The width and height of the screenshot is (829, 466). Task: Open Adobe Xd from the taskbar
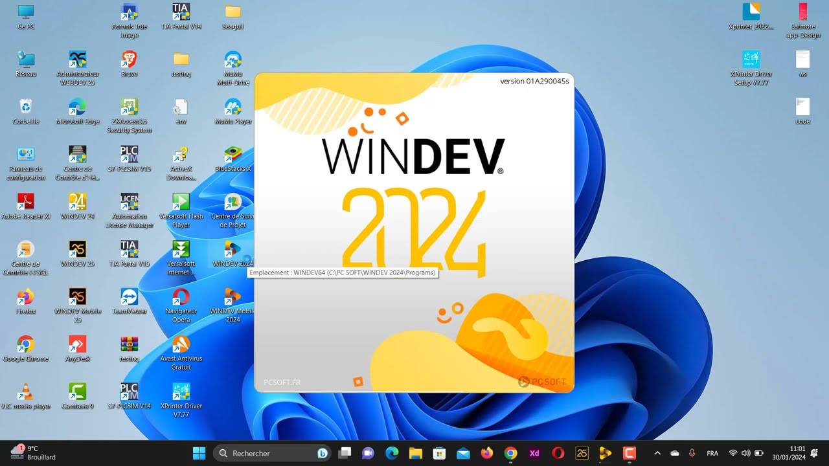point(534,453)
